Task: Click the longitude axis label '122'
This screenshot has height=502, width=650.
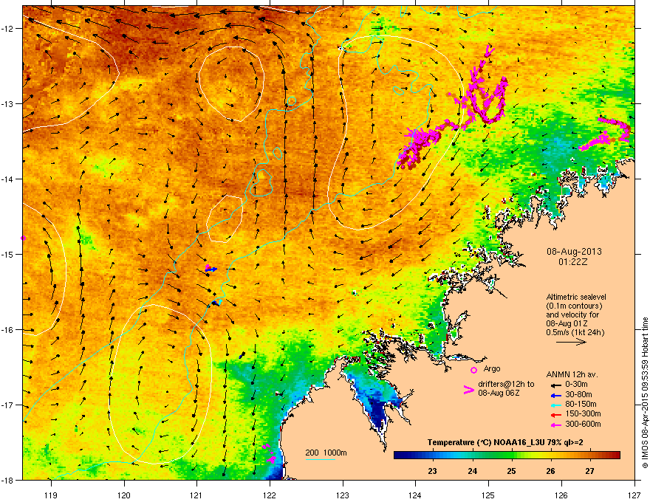Action: click(270, 495)
